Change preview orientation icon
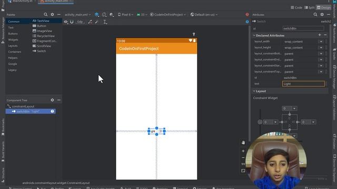The height and width of the screenshot is (189, 337). [104, 15]
